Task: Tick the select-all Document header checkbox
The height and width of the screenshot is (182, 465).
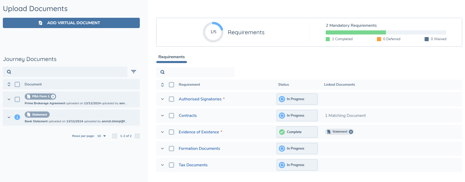Action: 17,84
